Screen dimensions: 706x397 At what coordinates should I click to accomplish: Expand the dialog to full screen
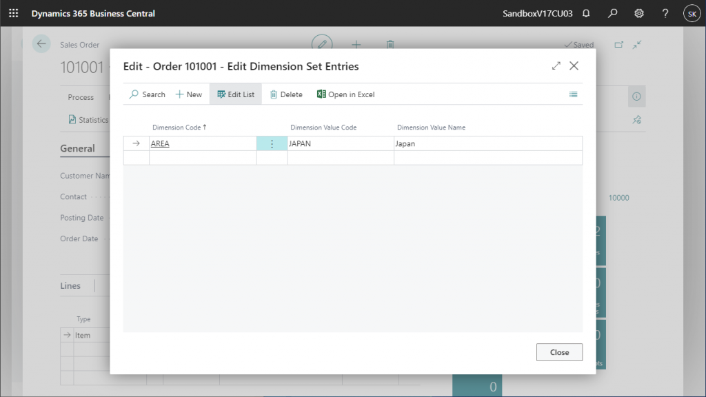tap(556, 65)
